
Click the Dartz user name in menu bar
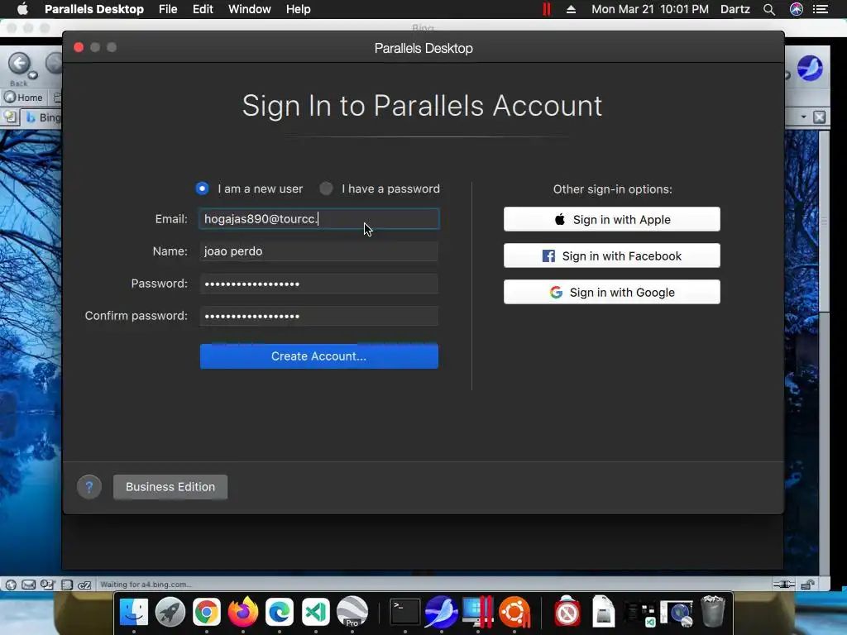click(735, 9)
